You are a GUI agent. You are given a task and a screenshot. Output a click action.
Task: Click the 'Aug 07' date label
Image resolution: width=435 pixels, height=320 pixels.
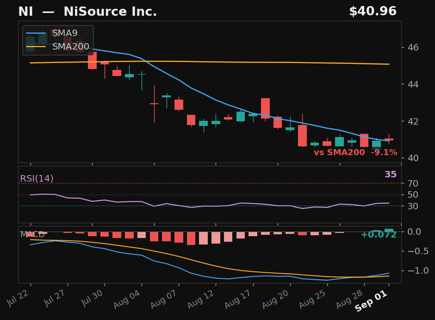point(164,299)
